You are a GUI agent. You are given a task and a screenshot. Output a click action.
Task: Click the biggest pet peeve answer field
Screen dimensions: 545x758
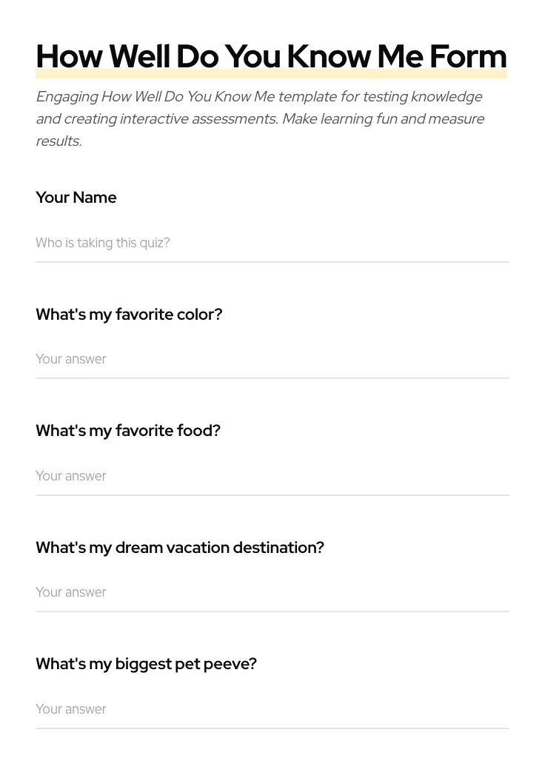(x=272, y=709)
